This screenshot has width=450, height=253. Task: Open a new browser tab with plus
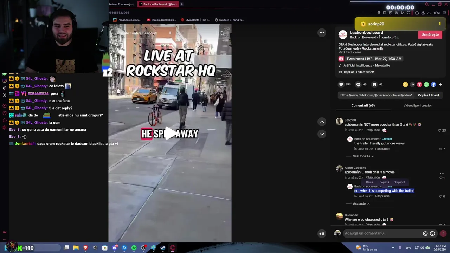pos(181,4)
